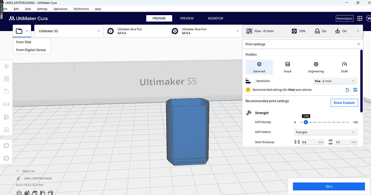The width and height of the screenshot is (371, 195).
Task: Expand the open file dropdown arrow
Action: coord(27,31)
